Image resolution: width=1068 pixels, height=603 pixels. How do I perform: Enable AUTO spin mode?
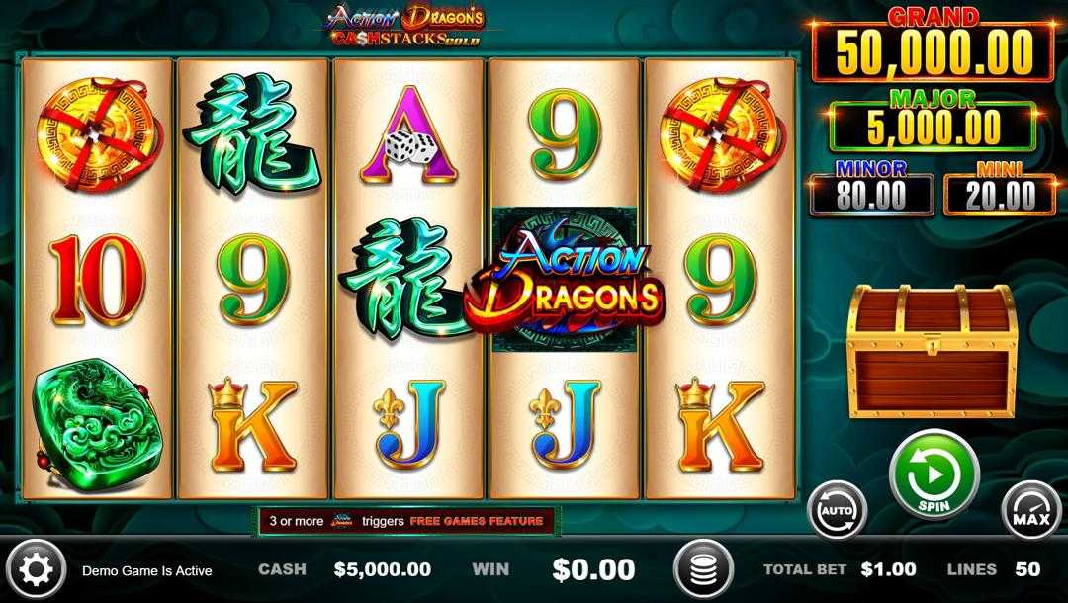837,510
